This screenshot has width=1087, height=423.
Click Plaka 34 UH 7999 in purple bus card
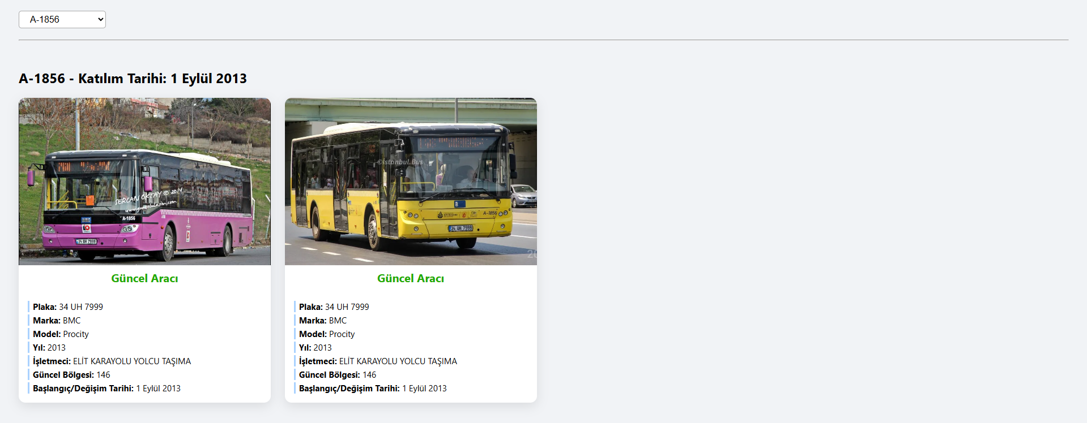pyautogui.click(x=68, y=307)
